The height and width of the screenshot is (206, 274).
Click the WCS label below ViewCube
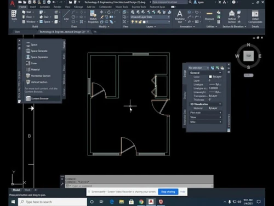pos(248,75)
